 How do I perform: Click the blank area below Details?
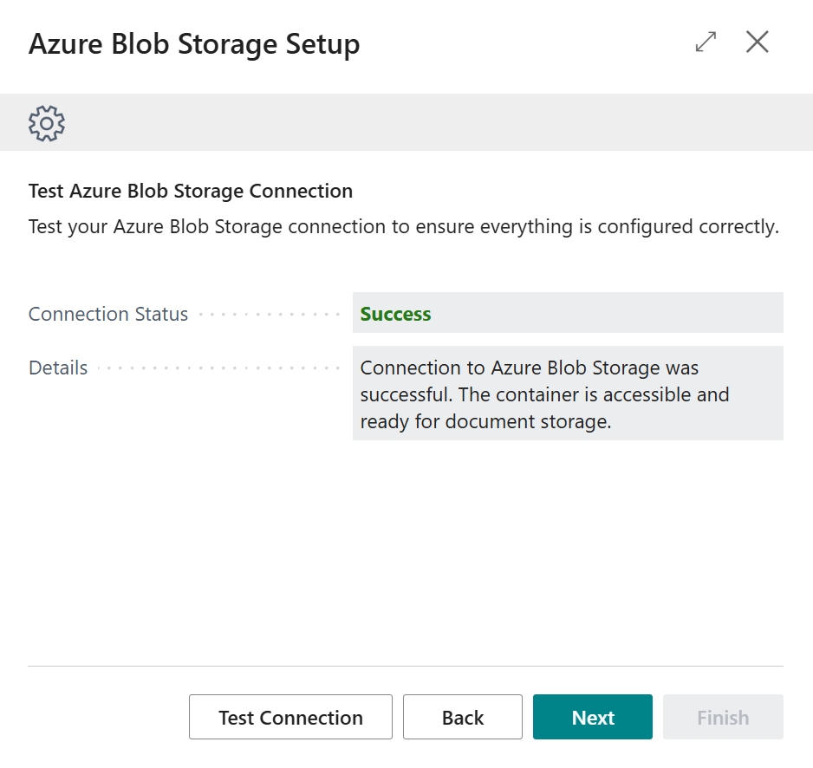406,555
